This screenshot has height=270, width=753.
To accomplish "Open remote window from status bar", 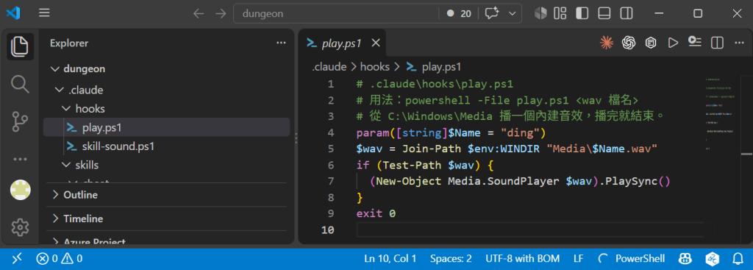I will coord(17,259).
